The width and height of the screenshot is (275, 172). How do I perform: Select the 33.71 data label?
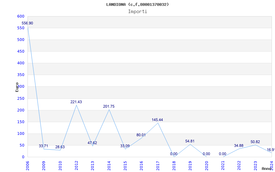(x=43, y=146)
